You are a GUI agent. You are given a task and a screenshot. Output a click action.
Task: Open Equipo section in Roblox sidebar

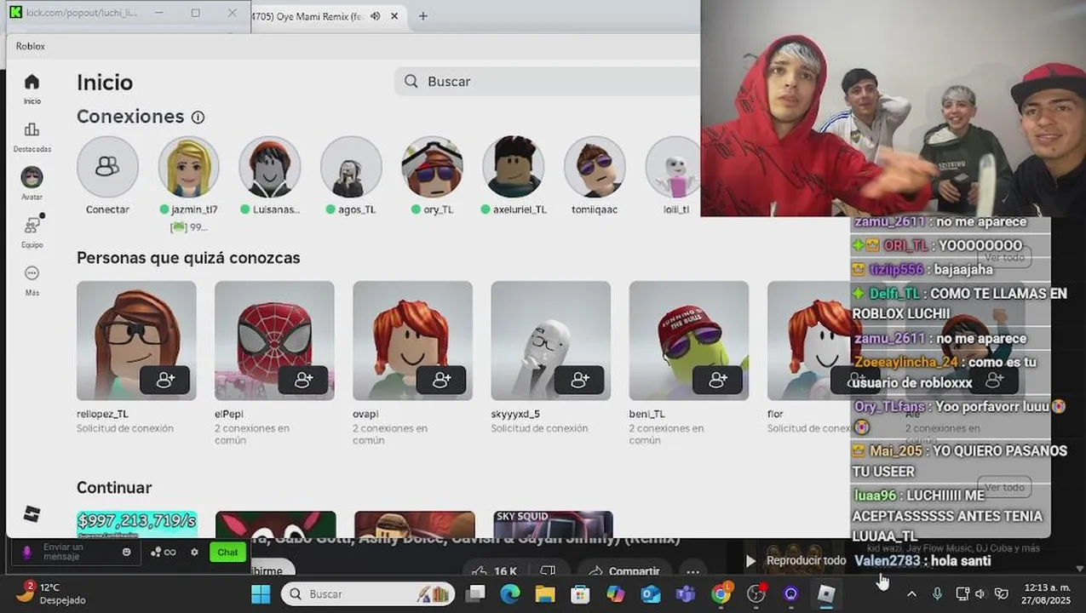click(32, 232)
